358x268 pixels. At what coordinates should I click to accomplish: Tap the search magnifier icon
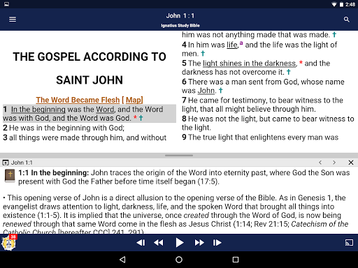point(347,20)
